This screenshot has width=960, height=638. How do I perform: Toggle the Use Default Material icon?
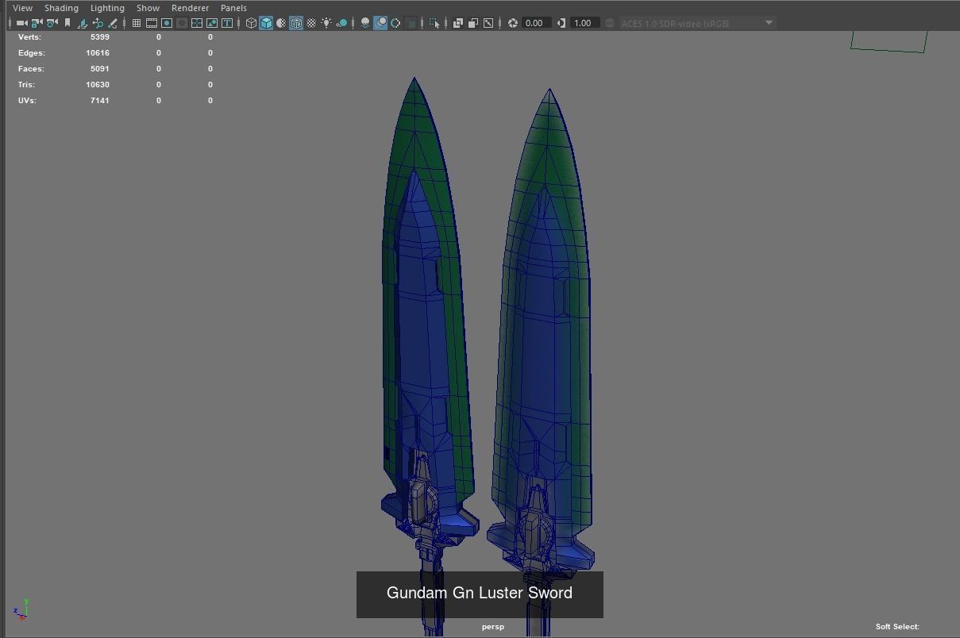[281, 23]
